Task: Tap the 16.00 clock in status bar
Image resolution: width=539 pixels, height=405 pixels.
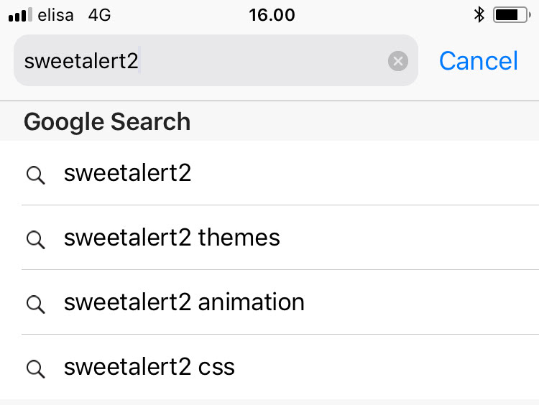Action: pos(272,14)
